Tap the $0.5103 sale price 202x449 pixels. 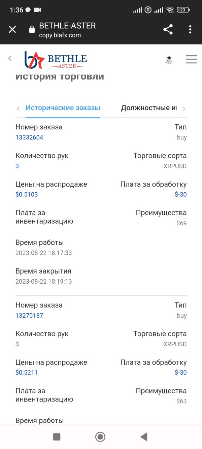click(27, 194)
